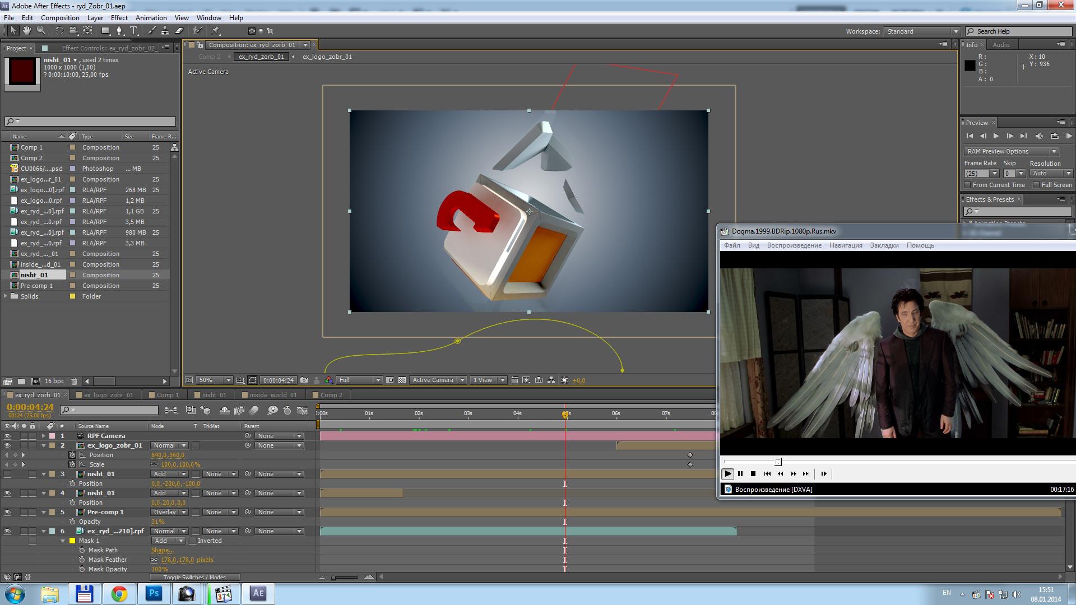Open the Full resolution dropdown
Image resolution: width=1076 pixels, height=605 pixels.
[x=359, y=380]
